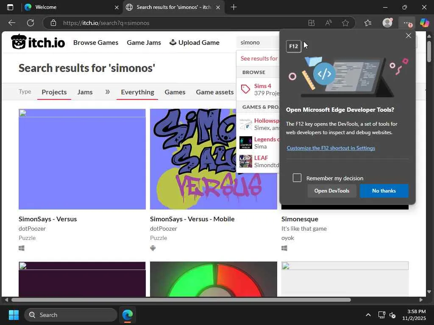
Task: Click the itch.io search input field
Action: point(259,42)
